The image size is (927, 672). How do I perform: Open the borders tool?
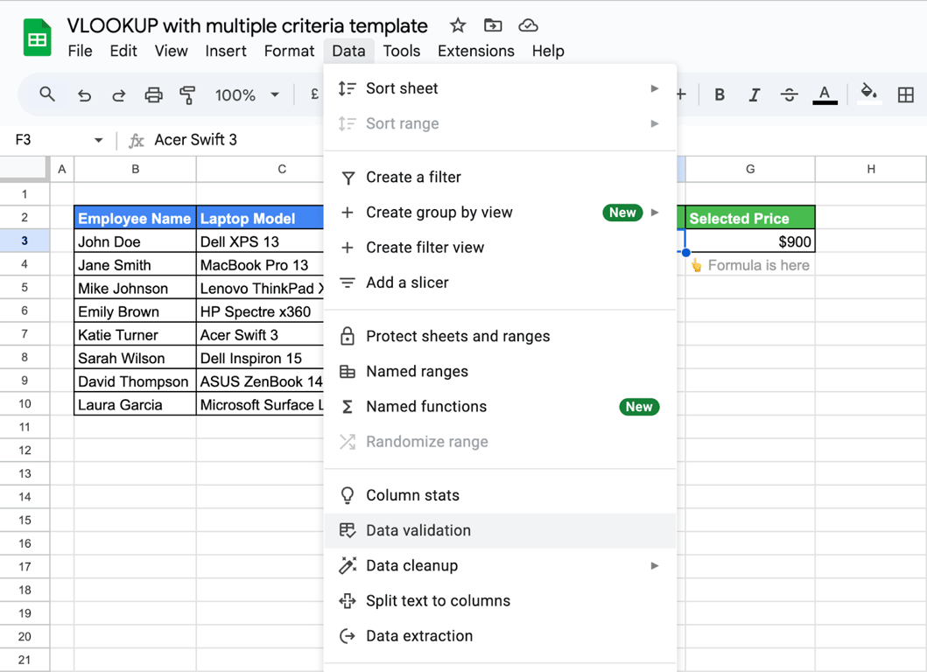click(x=906, y=94)
